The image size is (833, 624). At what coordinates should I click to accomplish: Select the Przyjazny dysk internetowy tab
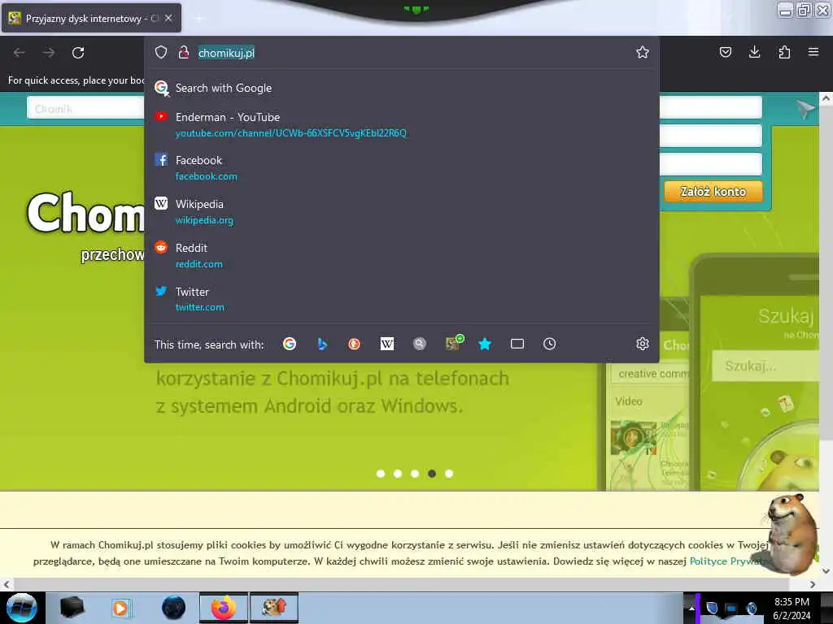click(x=91, y=18)
